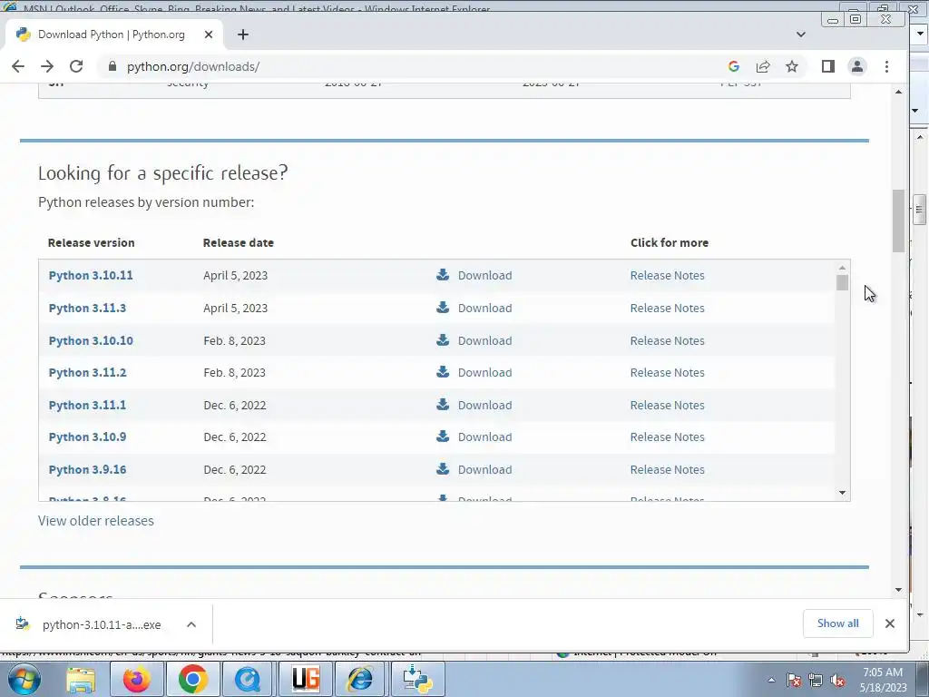
Task: Click the releases list scroll-down arrow
Action: 843,493
